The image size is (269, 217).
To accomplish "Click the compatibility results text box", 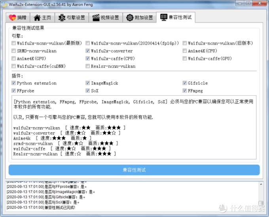I will [134, 128].
